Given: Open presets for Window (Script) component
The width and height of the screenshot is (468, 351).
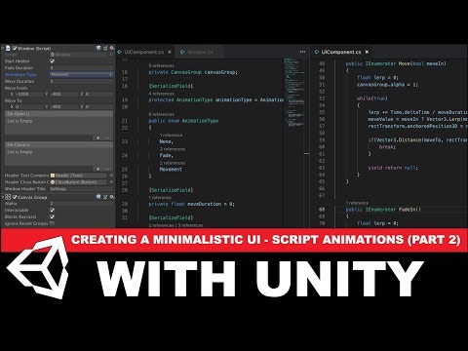Looking at the screenshot, I should click(105, 48).
